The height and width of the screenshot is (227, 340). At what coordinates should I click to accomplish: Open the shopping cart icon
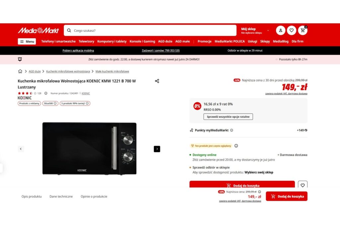[303, 30]
